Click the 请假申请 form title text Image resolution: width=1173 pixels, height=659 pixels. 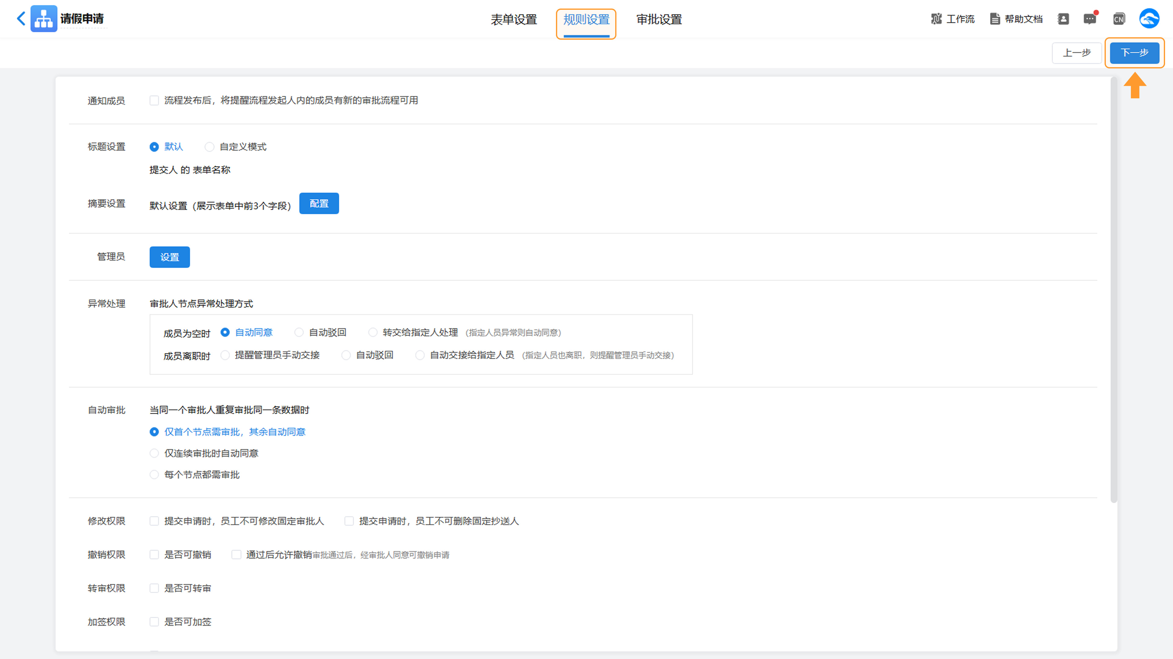coord(82,19)
